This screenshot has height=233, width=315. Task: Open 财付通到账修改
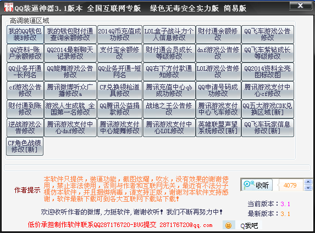point(25,109)
